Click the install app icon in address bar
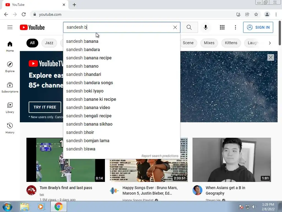 (x=238, y=14)
